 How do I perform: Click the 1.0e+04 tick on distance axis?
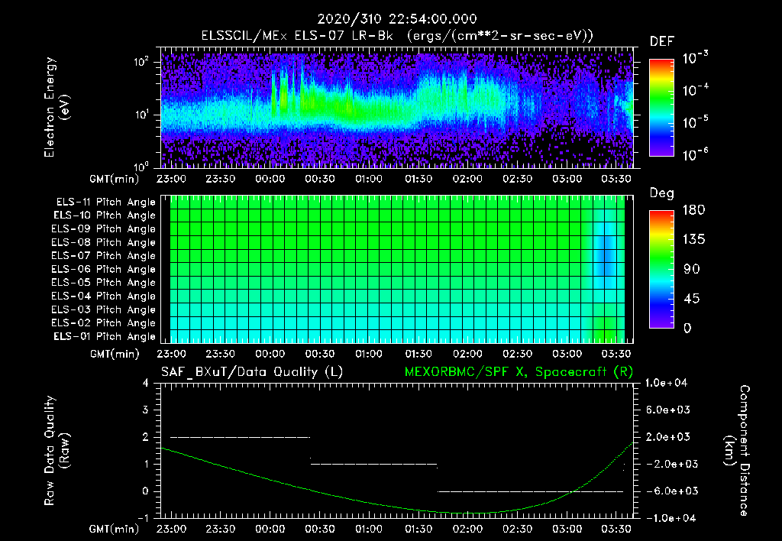pos(666,383)
